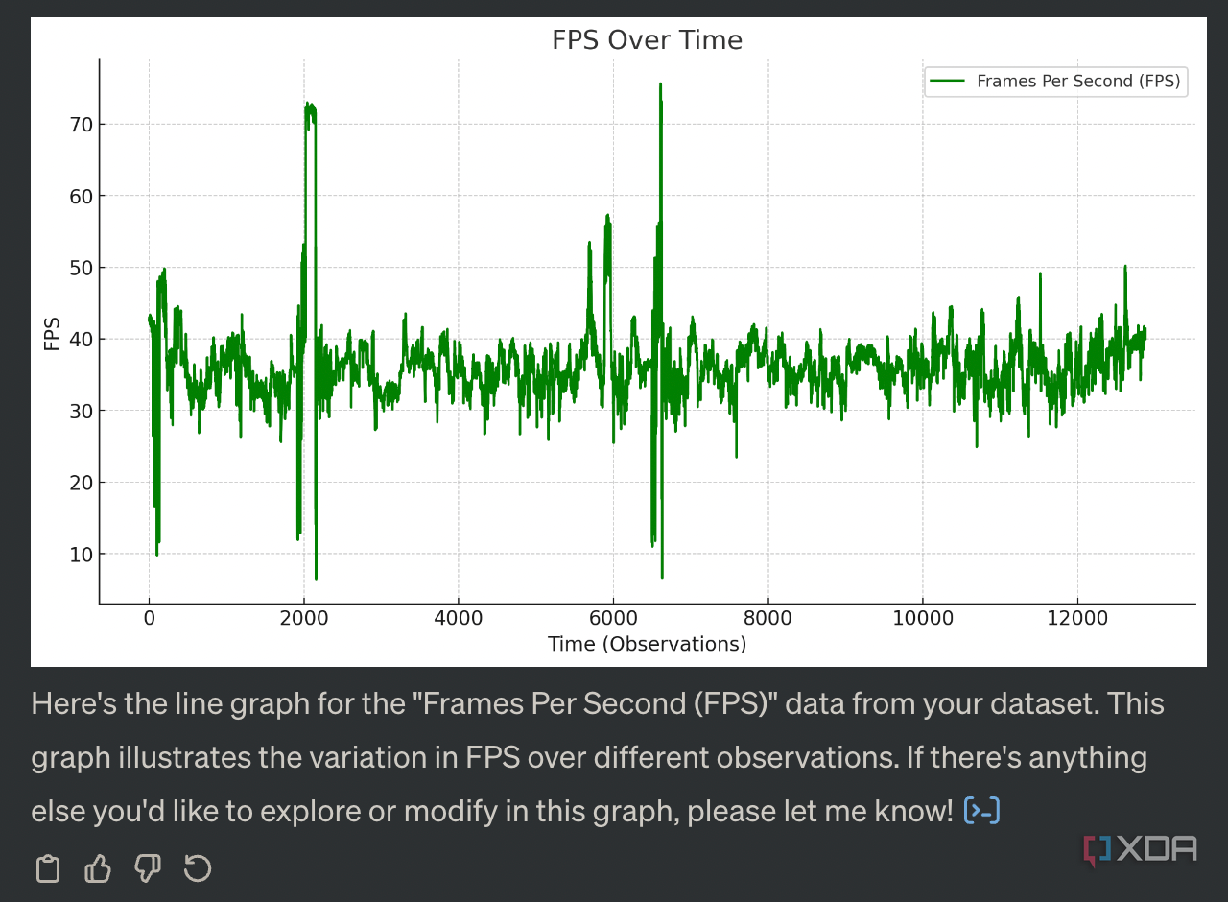Click the 12000 tick label on the x-axis
Image resolution: width=1228 pixels, height=902 pixels.
1077,619
